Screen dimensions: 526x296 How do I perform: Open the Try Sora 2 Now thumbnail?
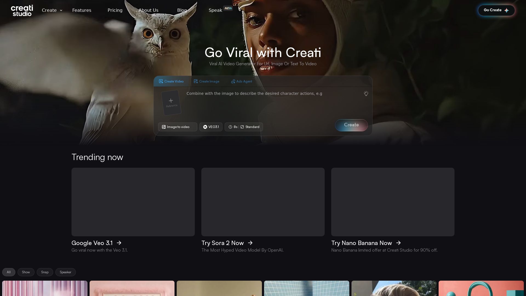pos(263,202)
